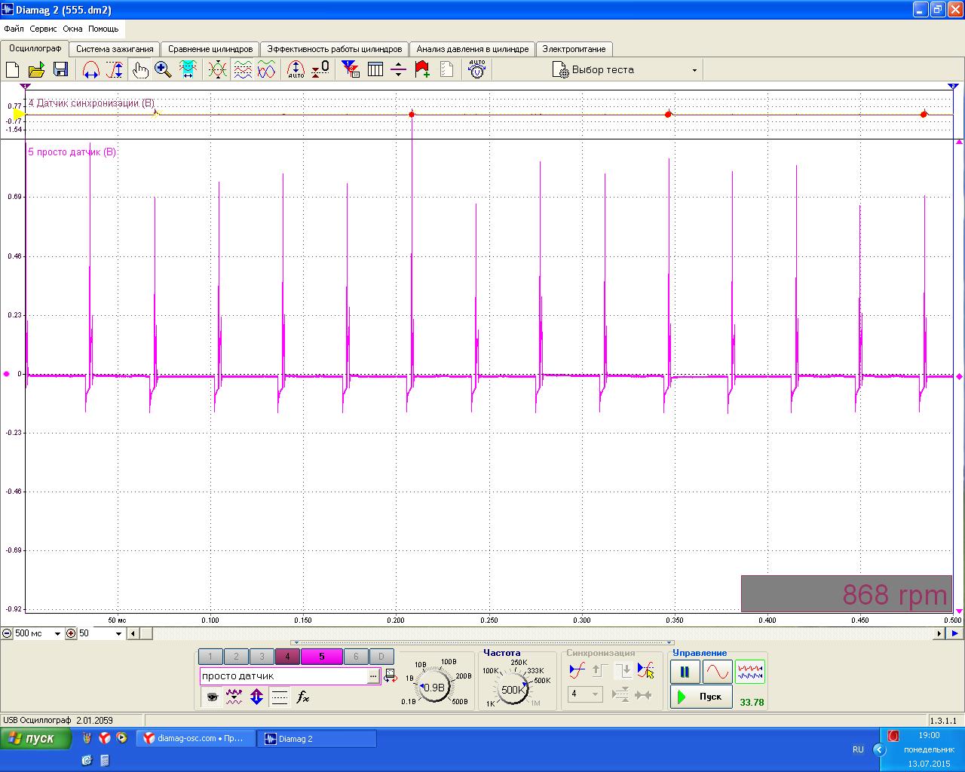Viewport: 965px width, 772px height.
Task: Open the Windows пуск start menu
Action: click(35, 738)
